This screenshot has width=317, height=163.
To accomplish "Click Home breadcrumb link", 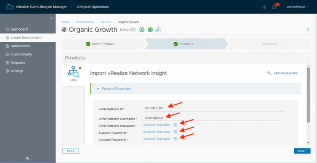I will [x=65, y=22].
